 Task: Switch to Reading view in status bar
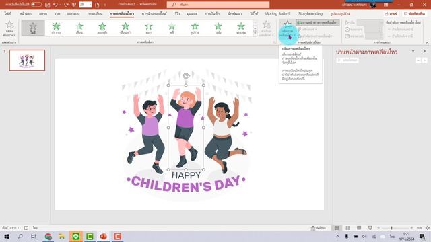pos(359,228)
